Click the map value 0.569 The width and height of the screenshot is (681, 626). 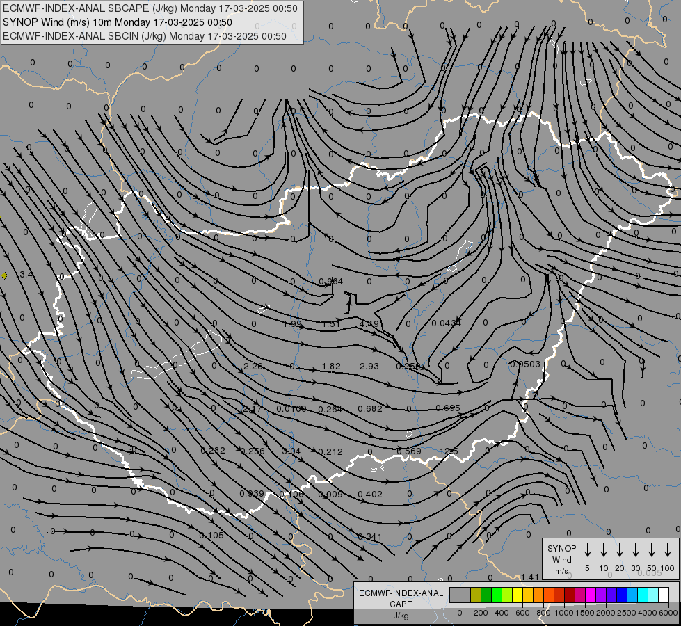(409, 451)
